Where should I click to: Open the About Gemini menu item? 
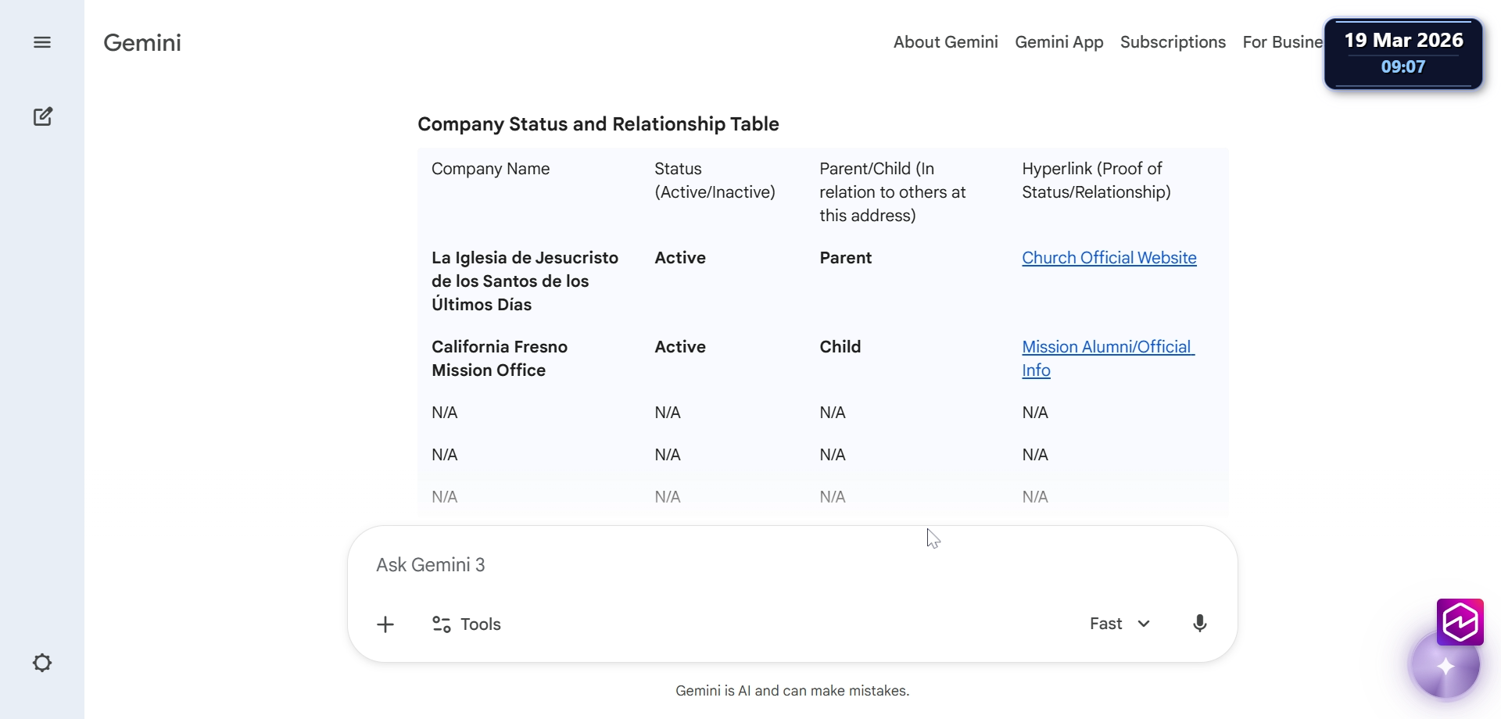click(x=945, y=42)
